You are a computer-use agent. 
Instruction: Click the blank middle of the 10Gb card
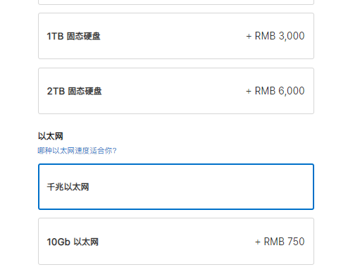pos(176,242)
